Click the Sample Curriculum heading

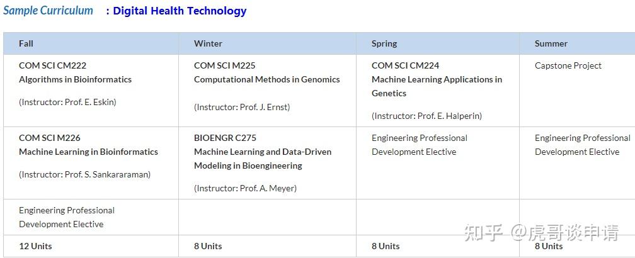tap(48, 11)
